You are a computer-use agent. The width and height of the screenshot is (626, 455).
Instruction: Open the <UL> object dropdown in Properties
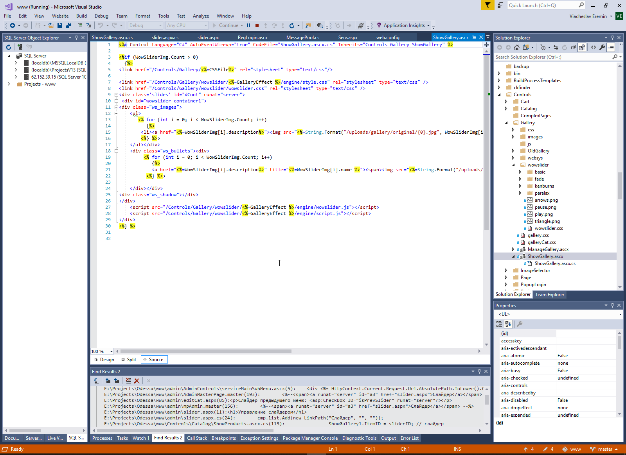pos(621,314)
